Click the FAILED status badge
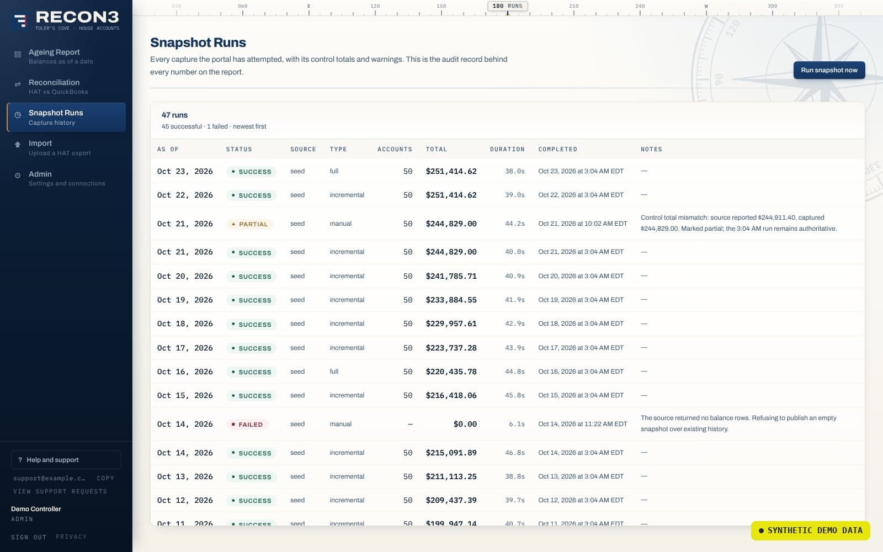The image size is (883, 552). pyautogui.click(x=248, y=424)
